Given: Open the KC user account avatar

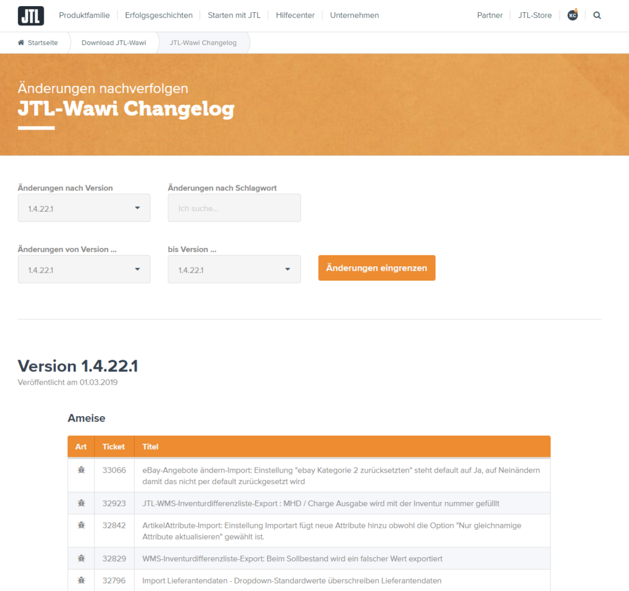Looking at the screenshot, I should (572, 15).
